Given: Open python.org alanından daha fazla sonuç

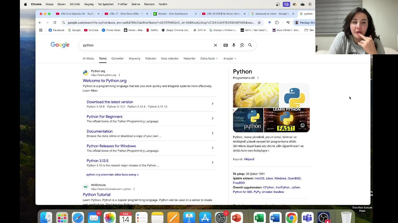Looking at the screenshot, I should 113,175.
